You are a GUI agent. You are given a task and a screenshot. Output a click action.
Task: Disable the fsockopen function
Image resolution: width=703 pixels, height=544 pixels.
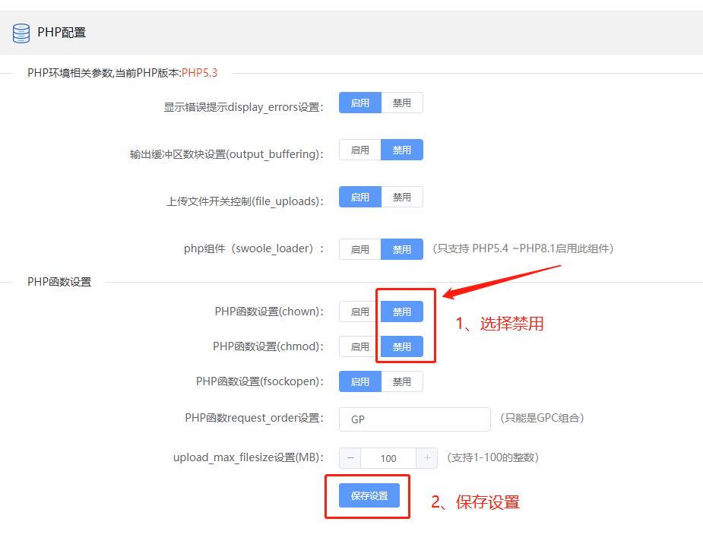click(402, 381)
